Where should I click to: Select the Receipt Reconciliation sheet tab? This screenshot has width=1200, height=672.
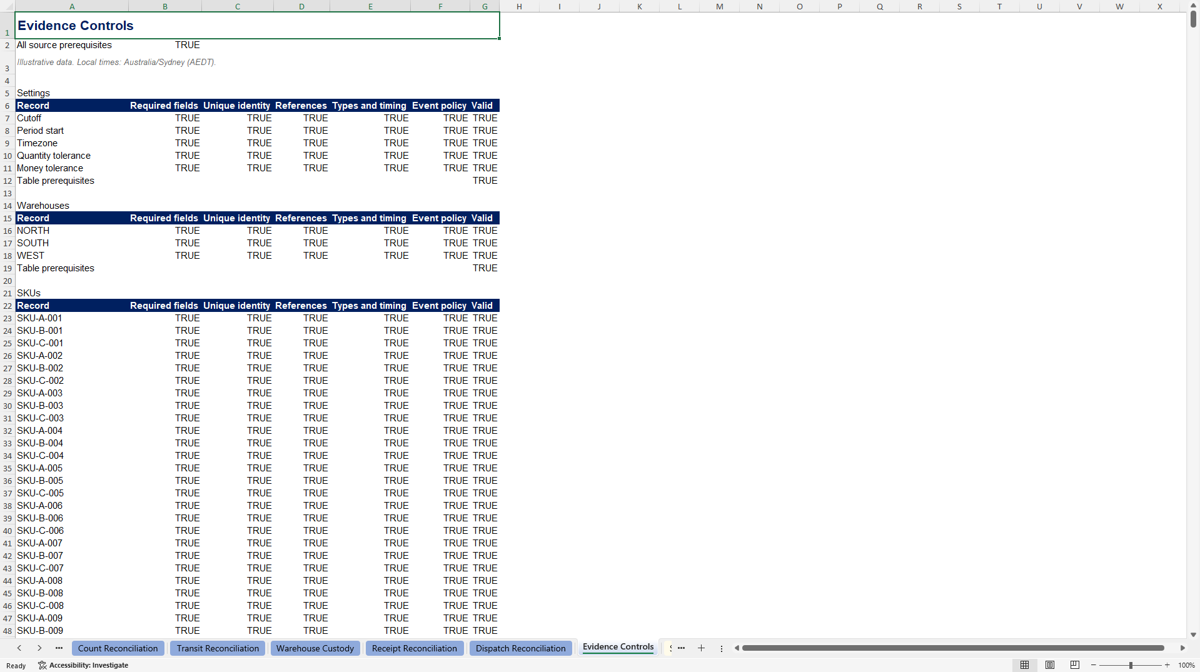tap(415, 648)
